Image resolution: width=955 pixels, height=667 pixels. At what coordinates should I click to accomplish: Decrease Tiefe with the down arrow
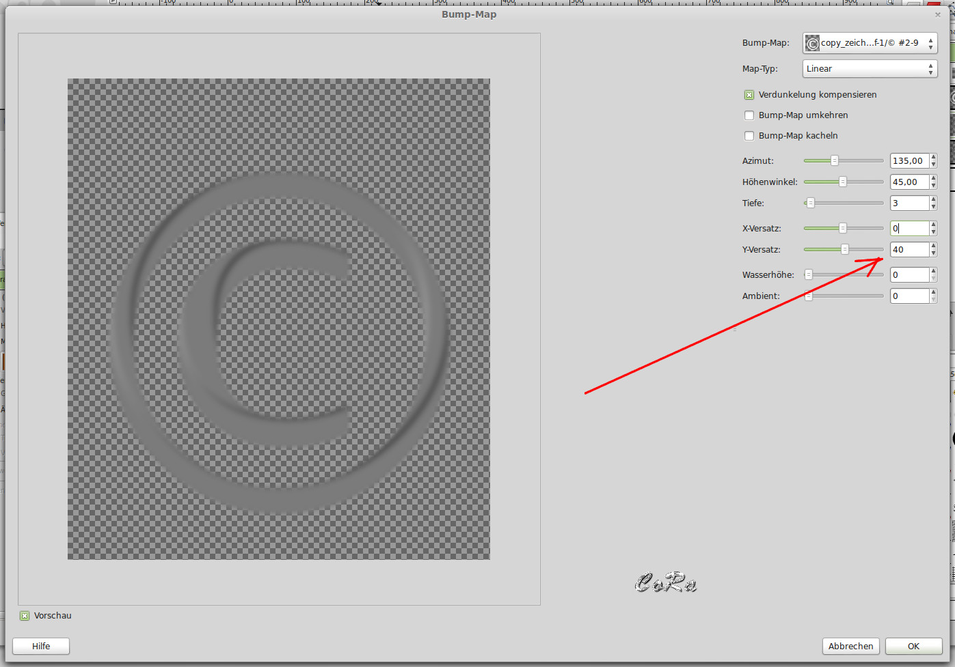tap(934, 207)
